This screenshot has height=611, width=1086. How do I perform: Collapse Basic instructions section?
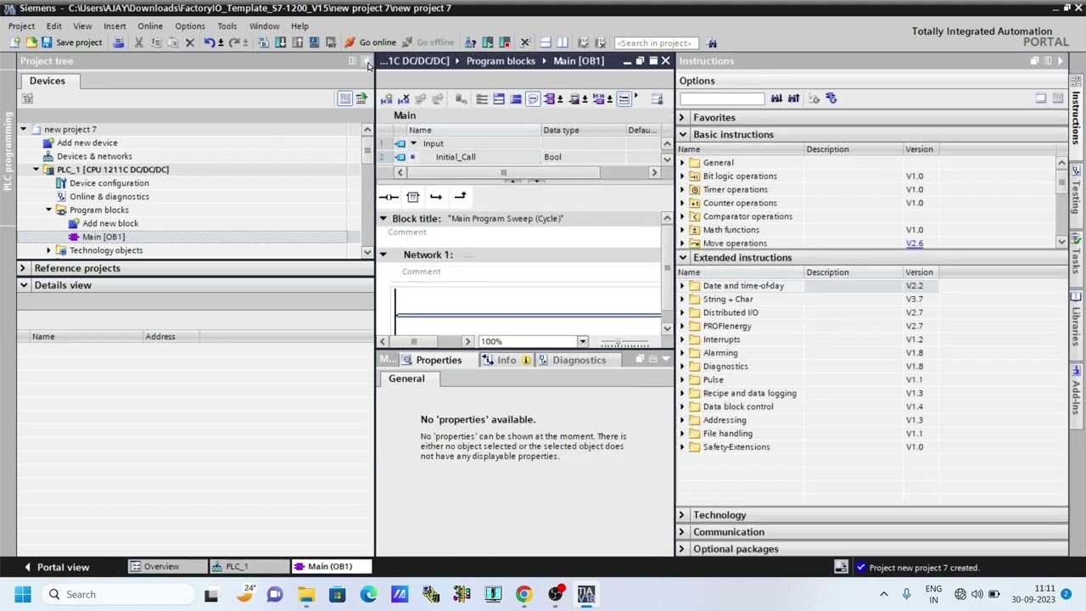point(682,135)
